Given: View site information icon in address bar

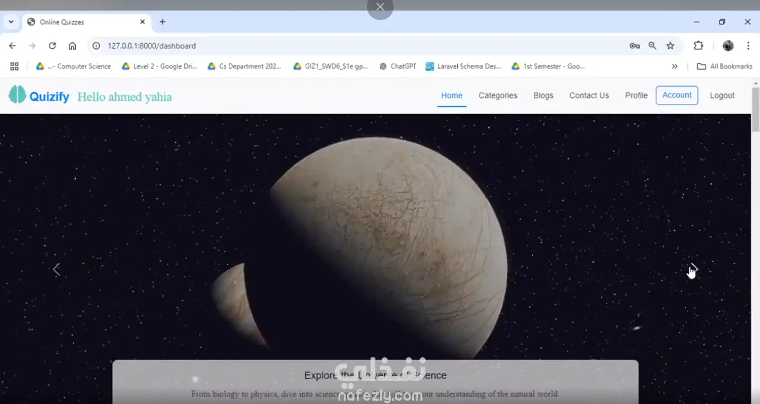Looking at the screenshot, I should click(96, 46).
